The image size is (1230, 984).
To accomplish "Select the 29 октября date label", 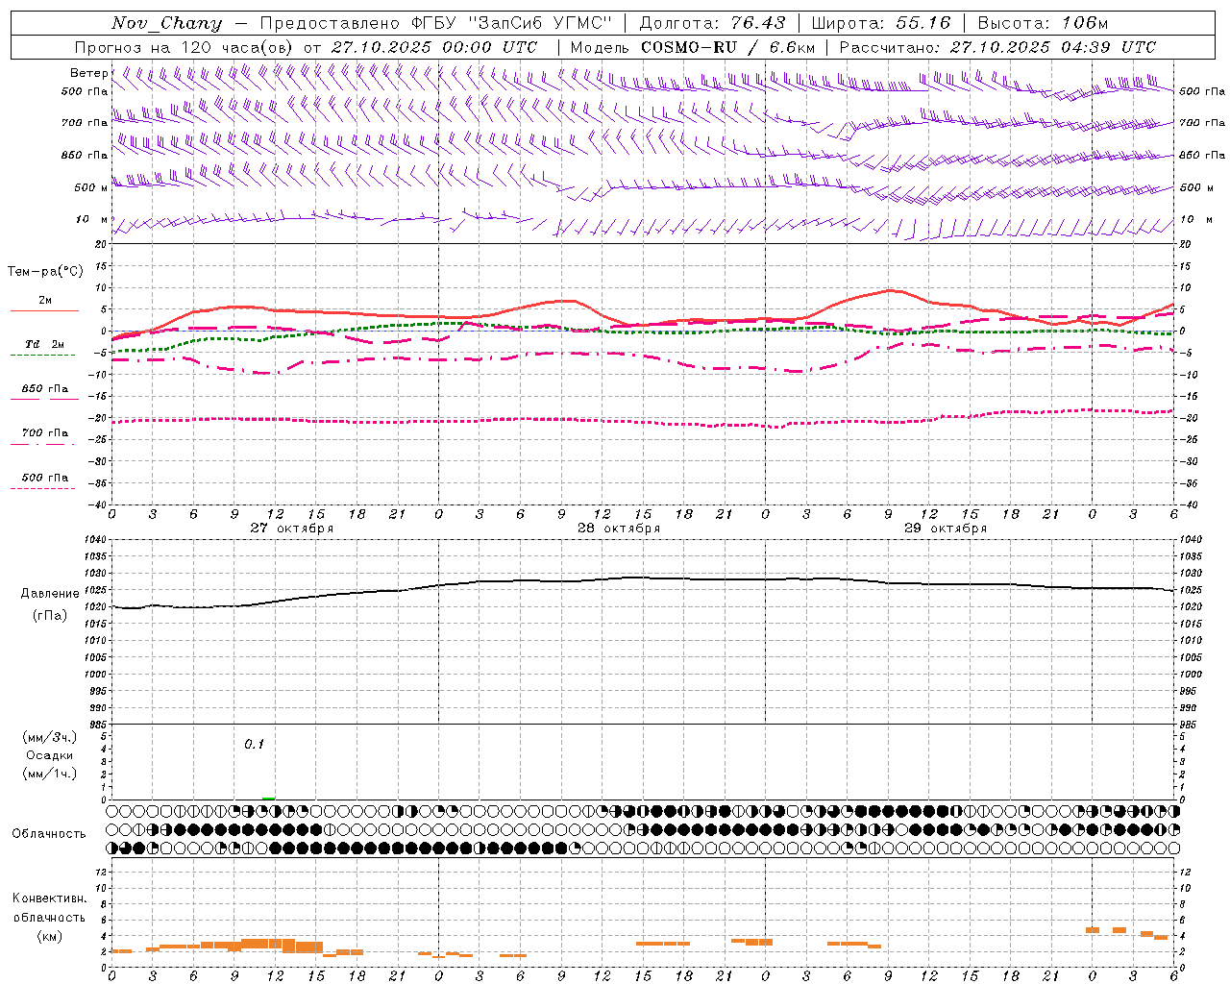I will (x=946, y=529).
